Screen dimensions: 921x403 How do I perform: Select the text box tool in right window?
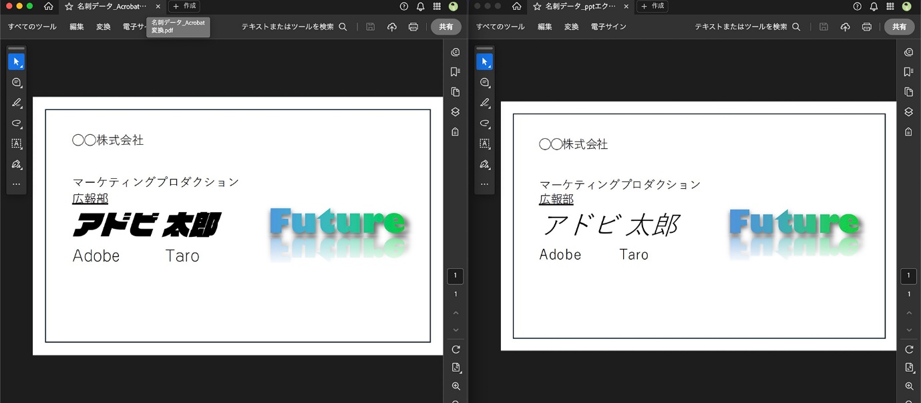(x=485, y=143)
